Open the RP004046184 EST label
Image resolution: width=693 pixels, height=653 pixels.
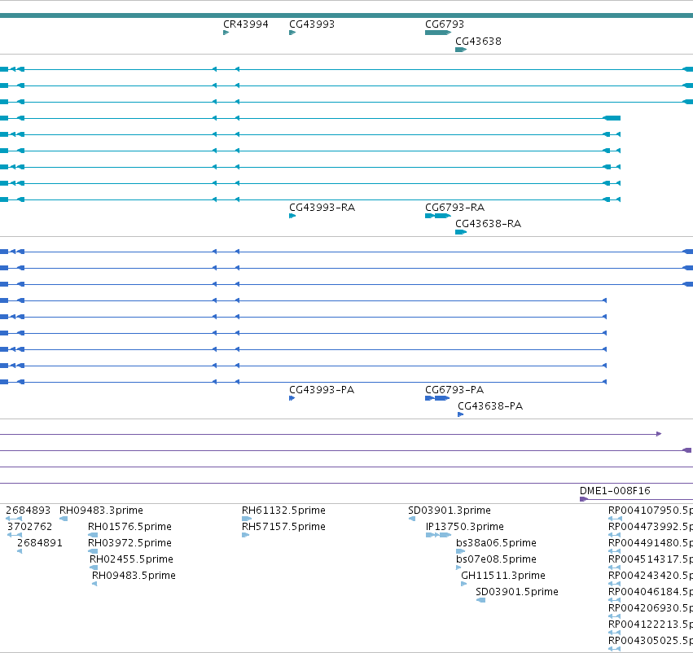click(x=650, y=593)
